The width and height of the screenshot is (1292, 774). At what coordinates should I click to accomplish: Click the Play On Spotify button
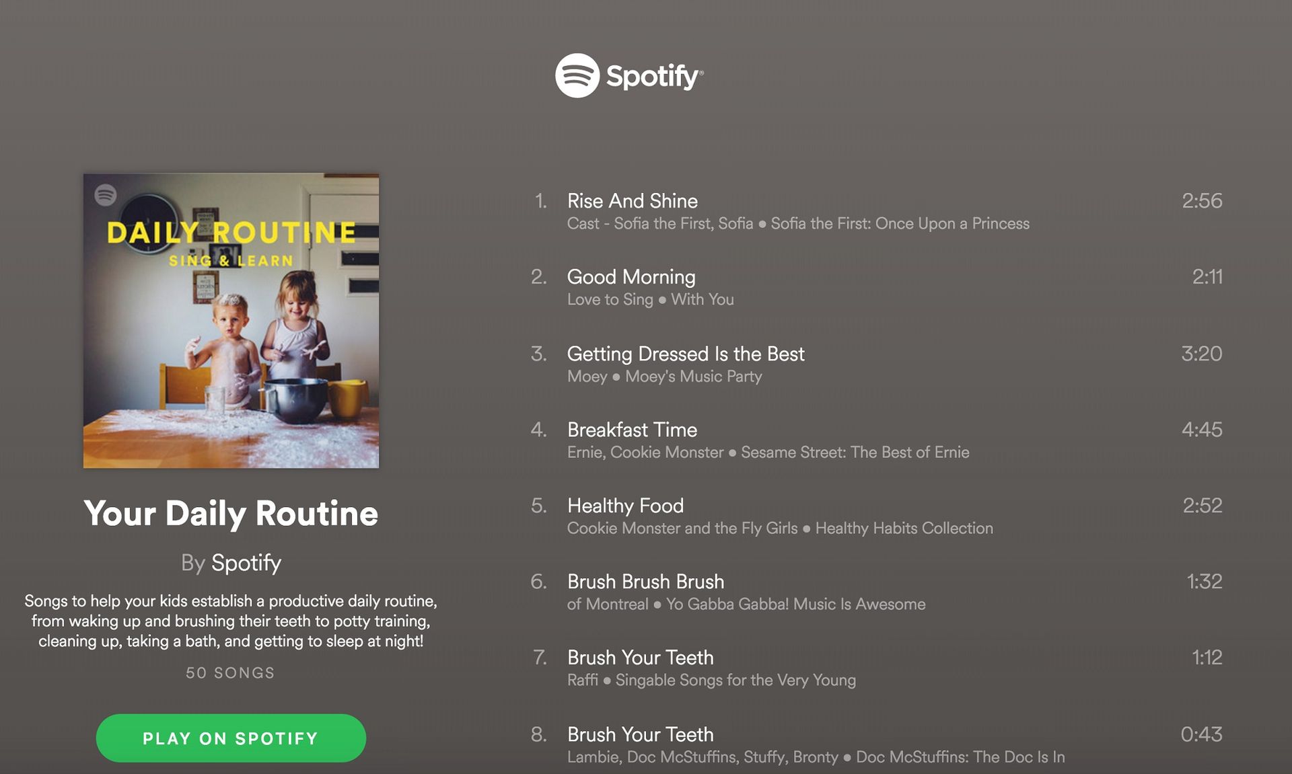tap(231, 738)
